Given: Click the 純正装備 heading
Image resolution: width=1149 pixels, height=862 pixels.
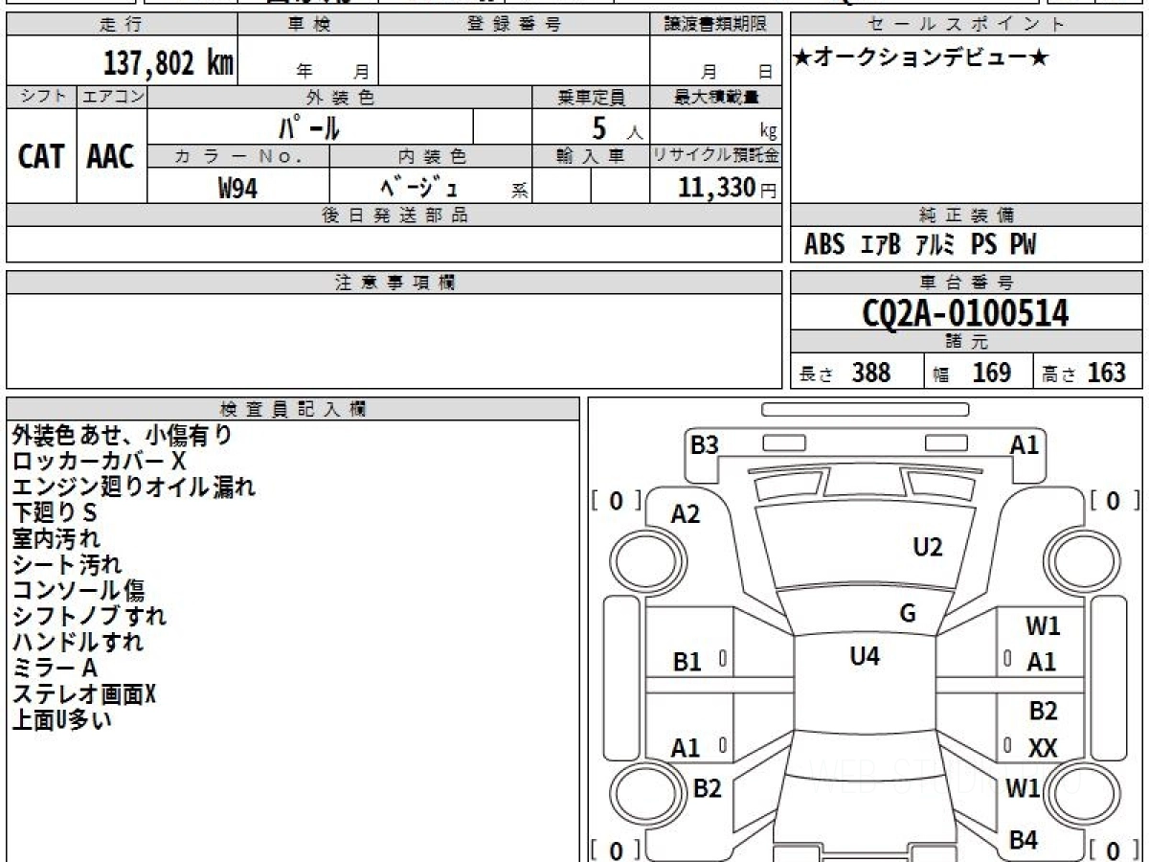Looking at the screenshot, I should [967, 215].
